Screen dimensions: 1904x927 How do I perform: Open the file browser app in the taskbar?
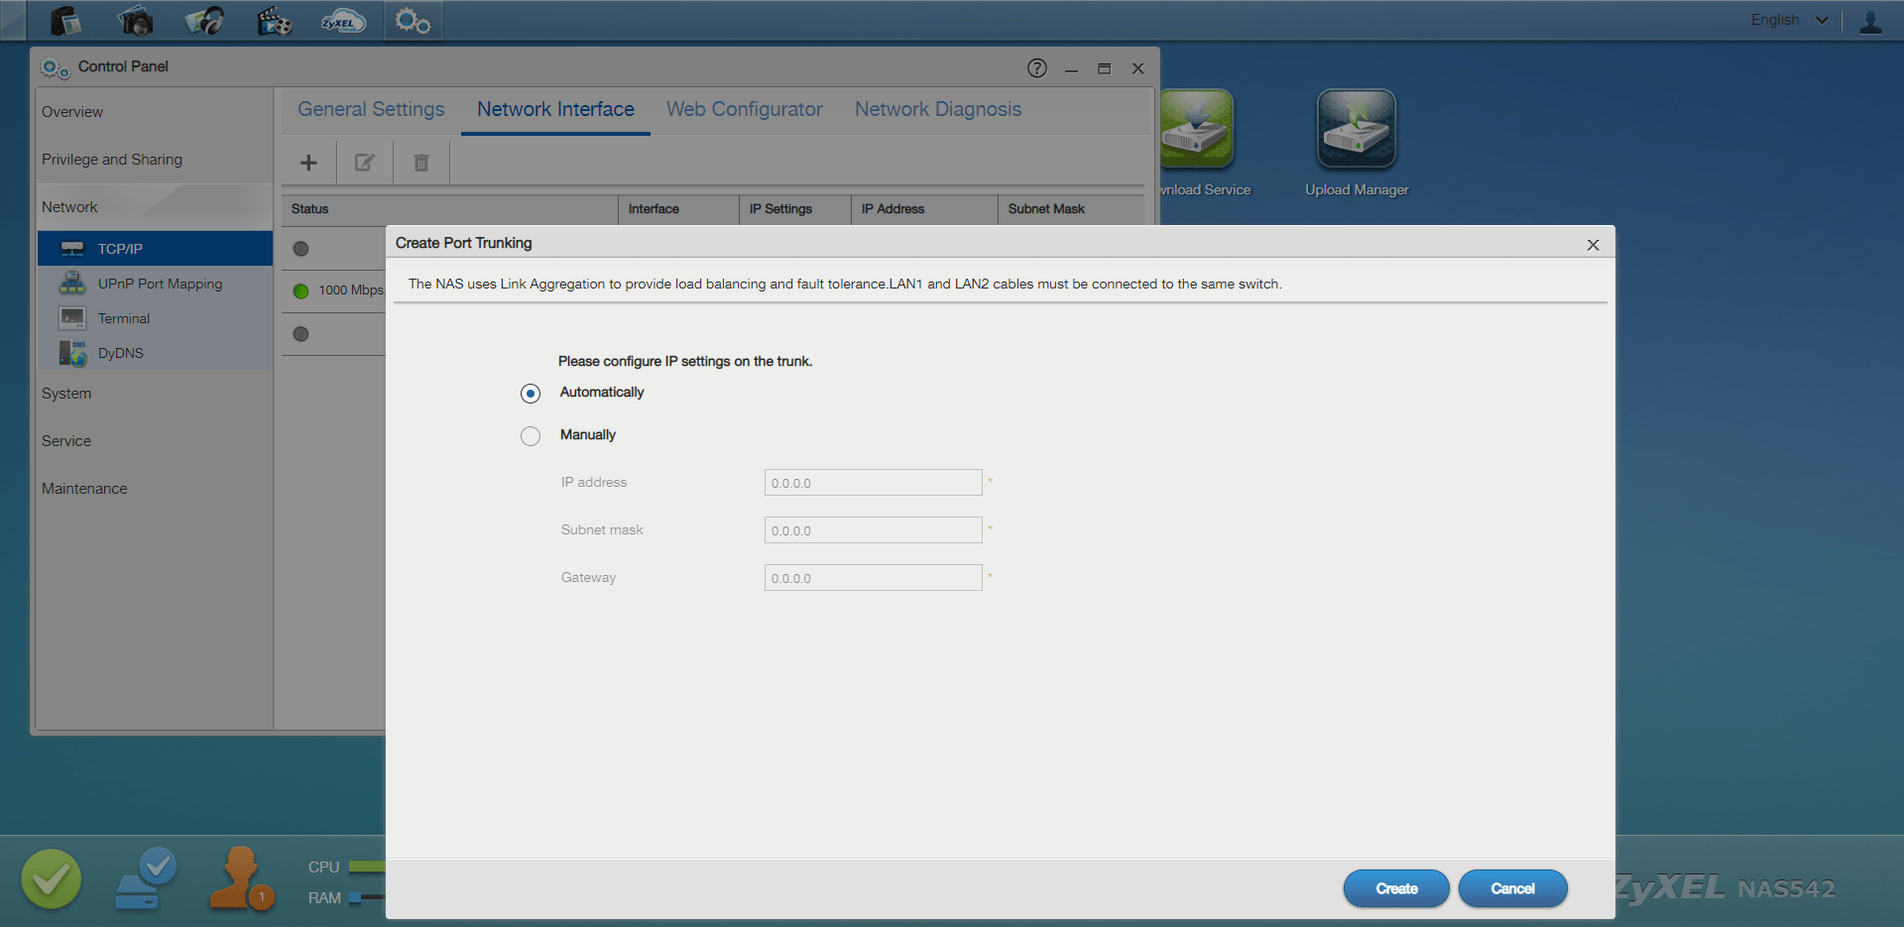(64, 20)
